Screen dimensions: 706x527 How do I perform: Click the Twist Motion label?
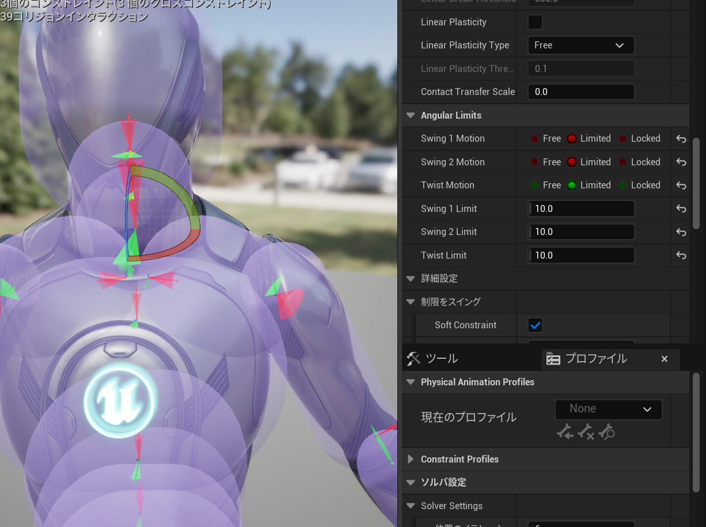447,185
